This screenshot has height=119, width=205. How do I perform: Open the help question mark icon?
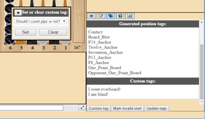(x=120, y=16)
